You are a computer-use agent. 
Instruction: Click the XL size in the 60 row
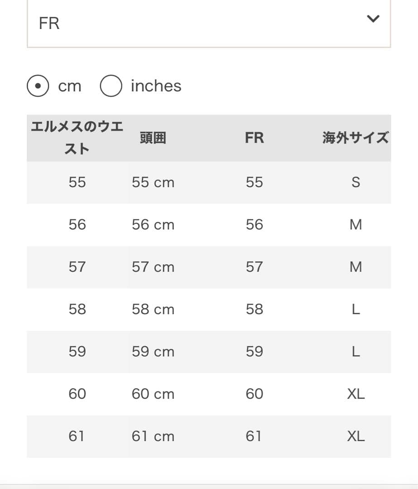pyautogui.click(x=356, y=394)
